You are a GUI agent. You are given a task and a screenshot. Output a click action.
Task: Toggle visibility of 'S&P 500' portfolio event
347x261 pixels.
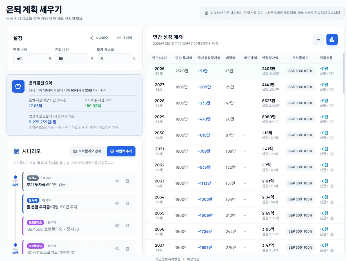pyautogui.click(x=117, y=226)
